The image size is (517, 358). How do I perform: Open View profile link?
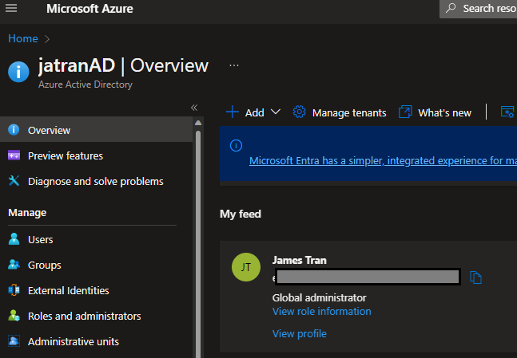coord(300,333)
